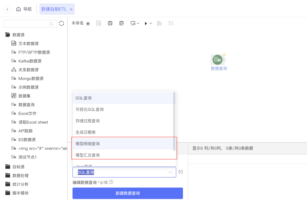Image resolution: width=307 pixels, height=200 pixels.
Task: Open the SQL查询 query type dropdown
Action: (x=124, y=172)
